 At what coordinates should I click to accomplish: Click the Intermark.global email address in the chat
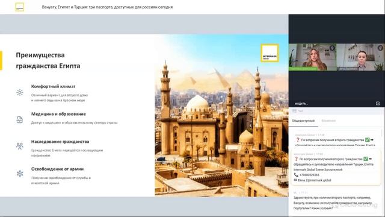pyautogui.click(x=315, y=180)
